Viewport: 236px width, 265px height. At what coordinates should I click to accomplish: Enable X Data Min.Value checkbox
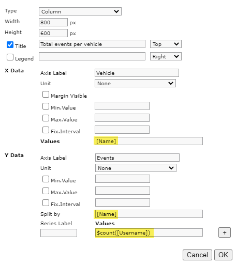pos(46,106)
